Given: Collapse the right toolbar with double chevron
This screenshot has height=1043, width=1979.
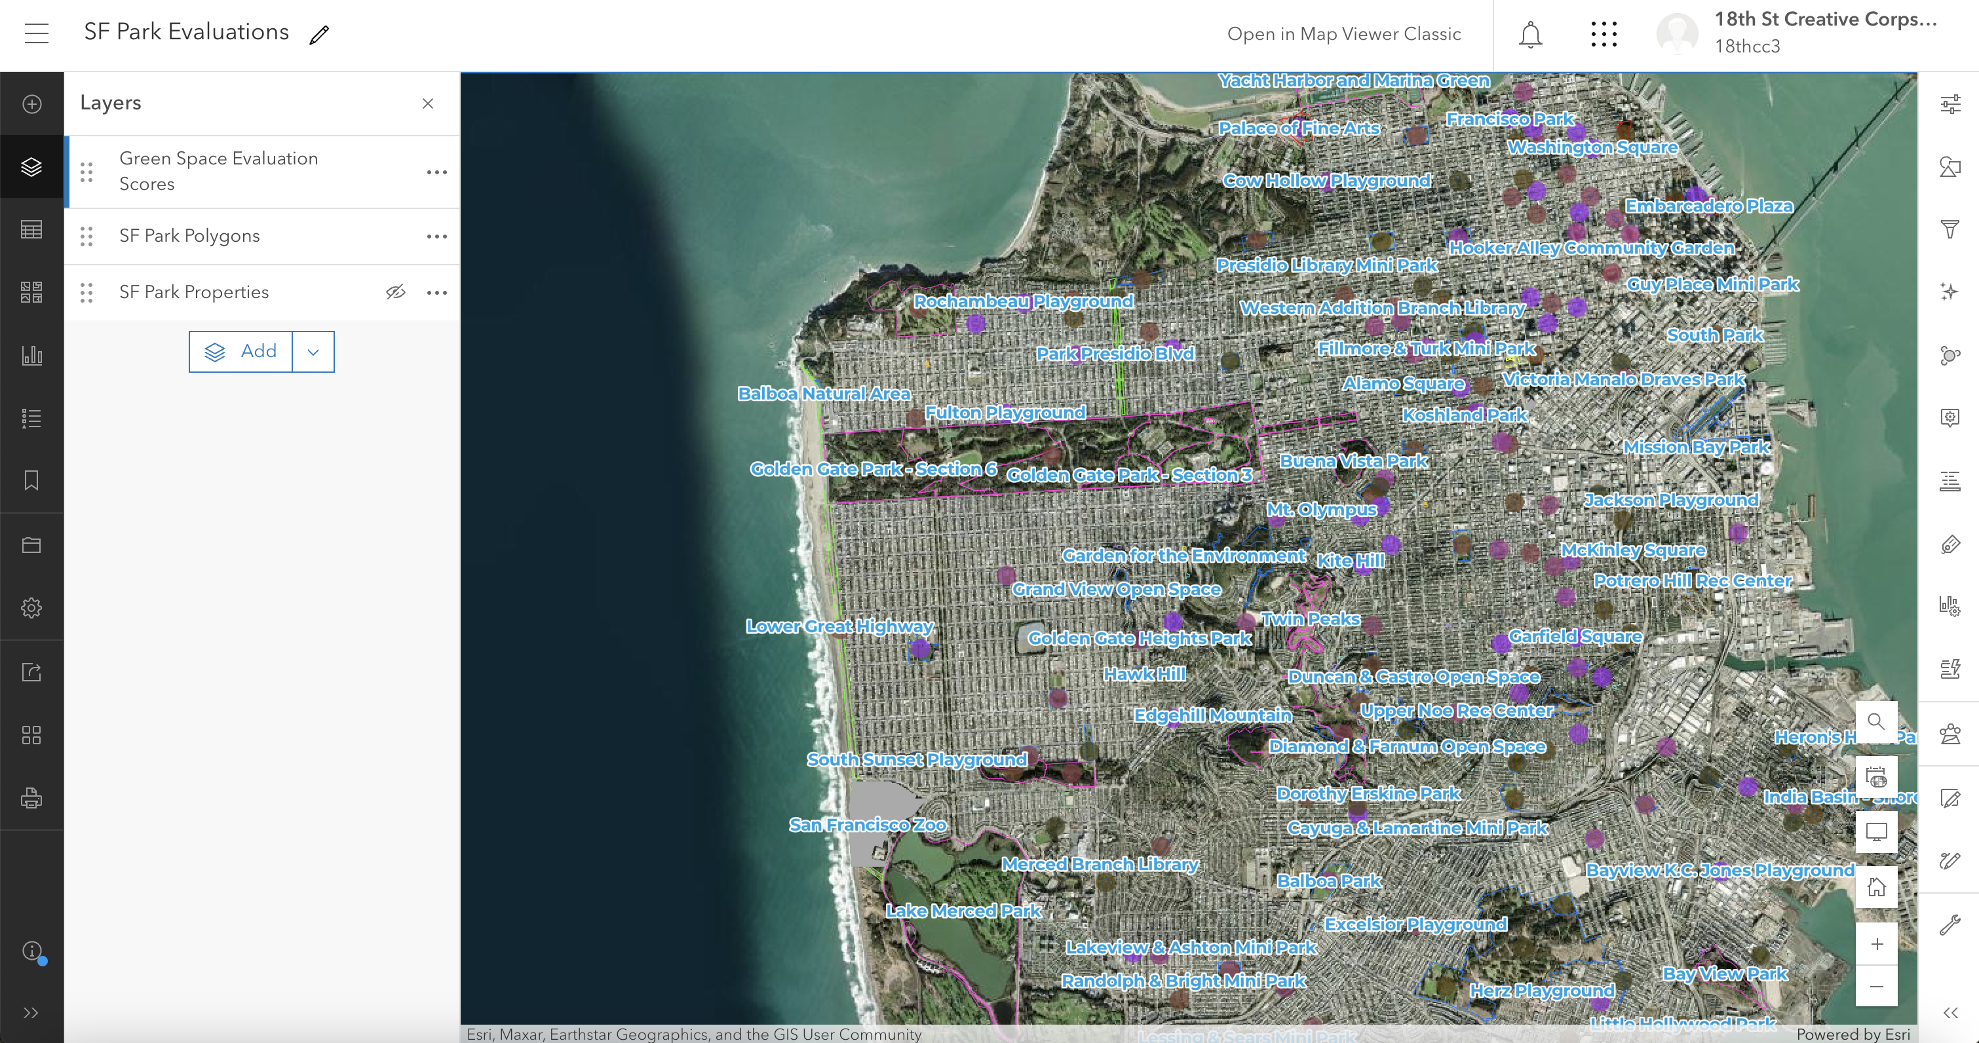Looking at the screenshot, I should coord(1950,1012).
